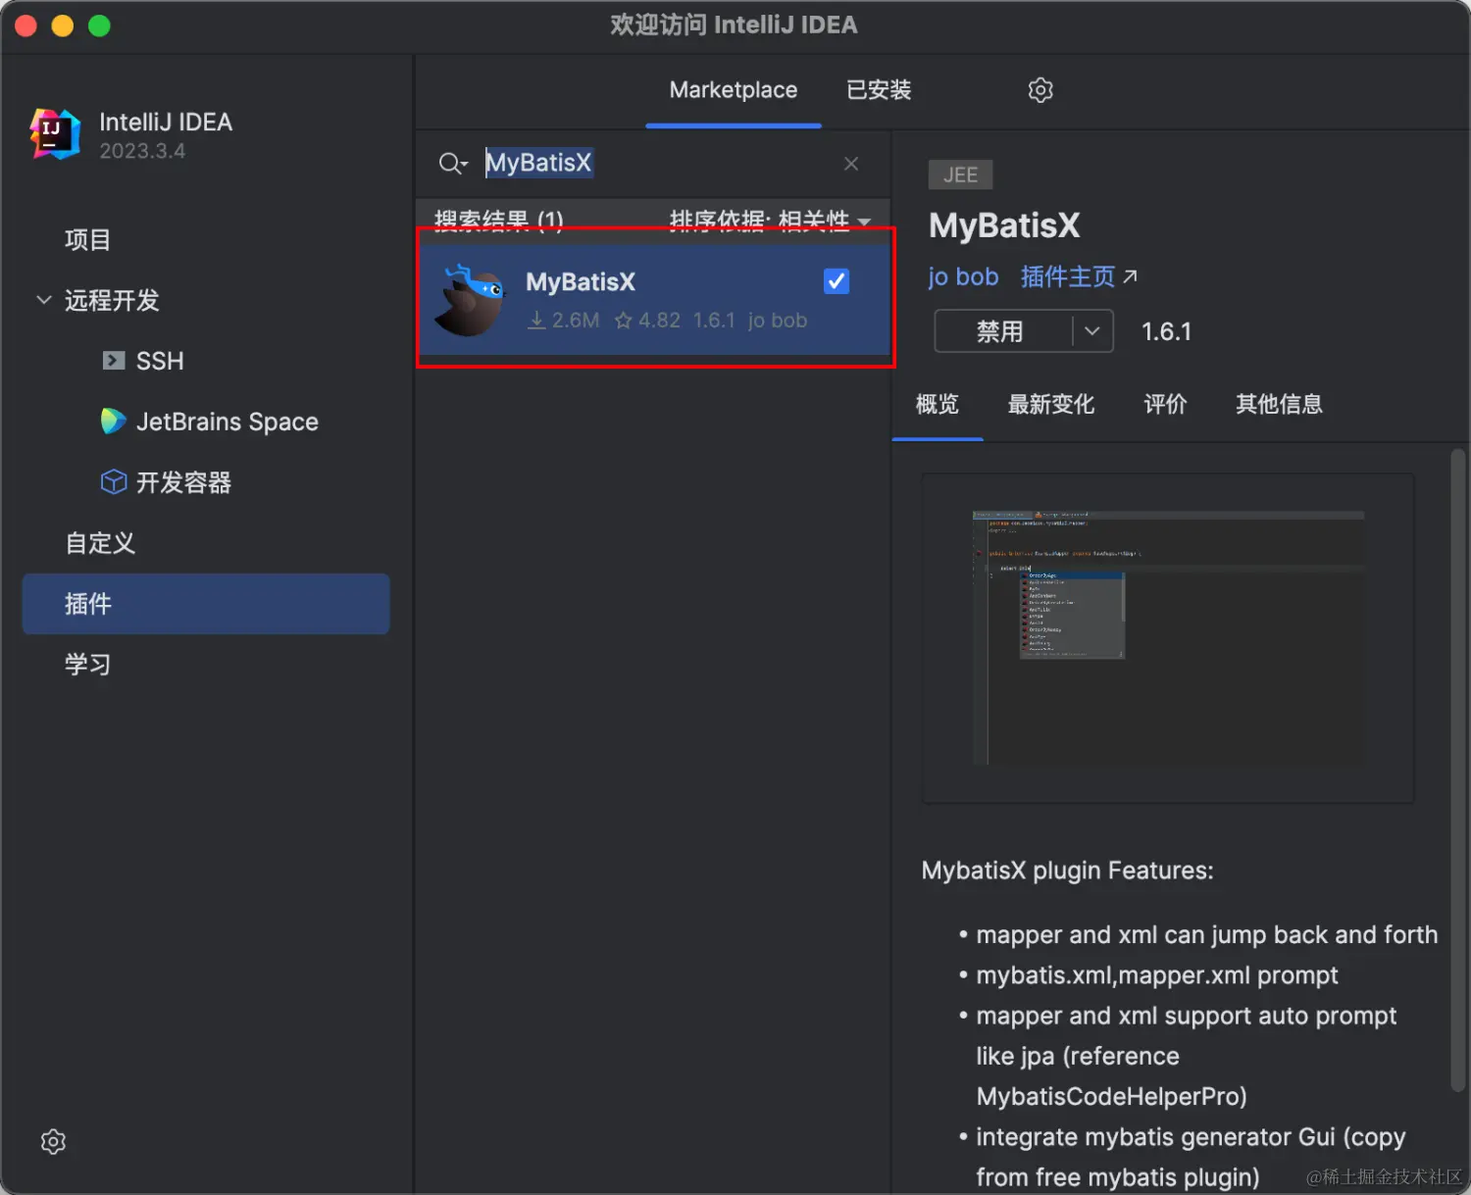Image resolution: width=1471 pixels, height=1195 pixels.
Task: Click the JetBrains Space logo icon
Action: click(114, 422)
